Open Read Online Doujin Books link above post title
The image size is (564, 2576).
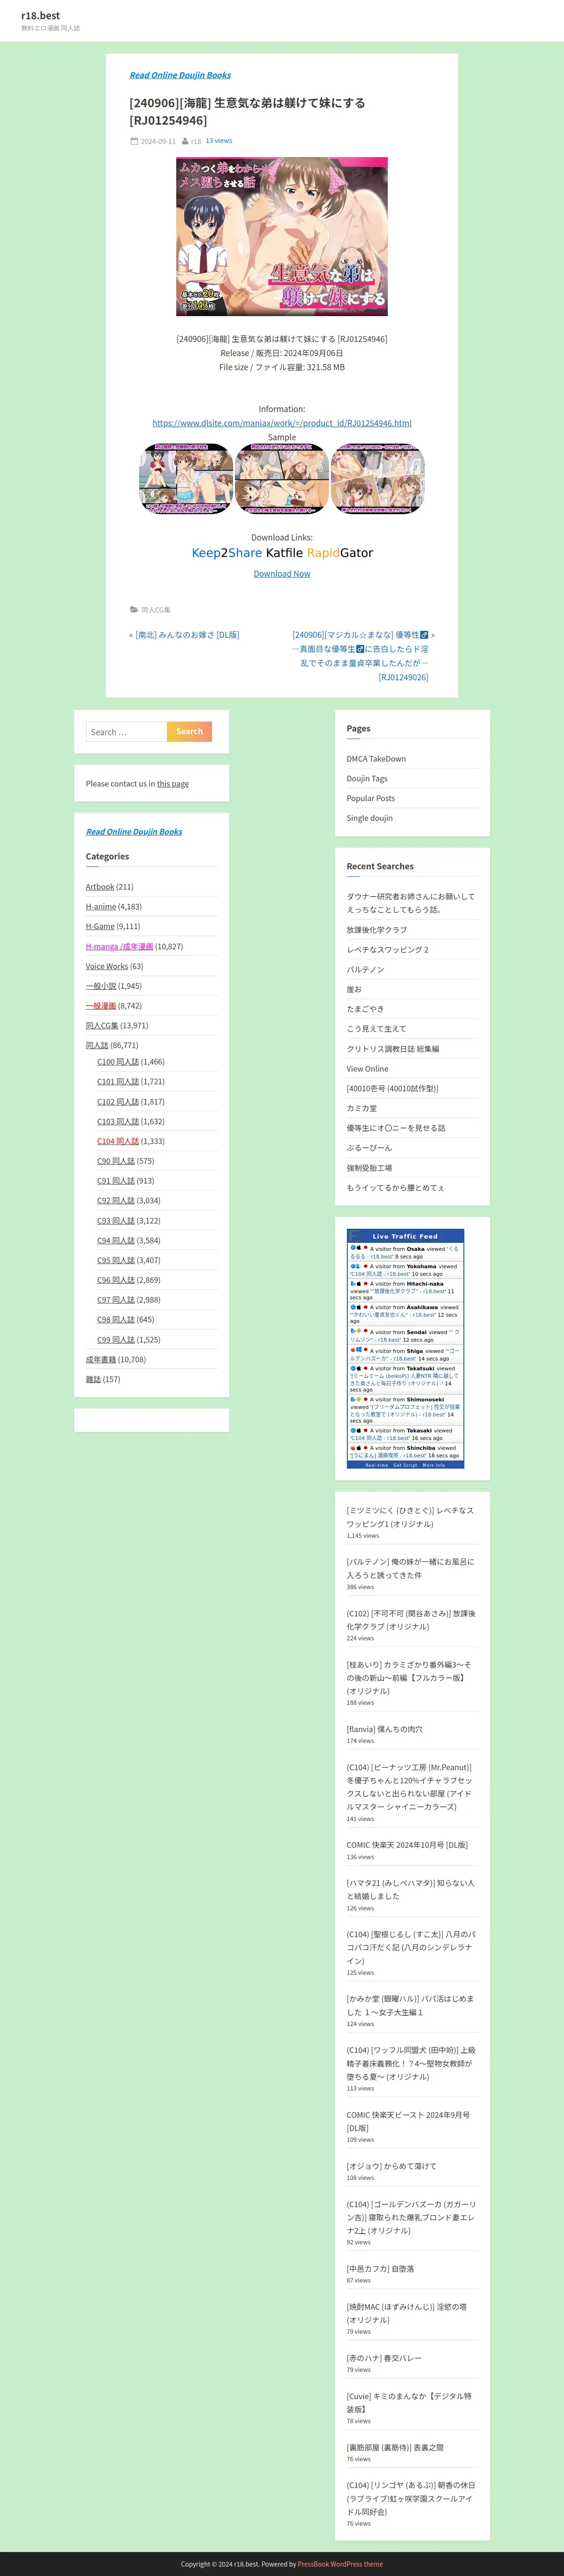180,75
